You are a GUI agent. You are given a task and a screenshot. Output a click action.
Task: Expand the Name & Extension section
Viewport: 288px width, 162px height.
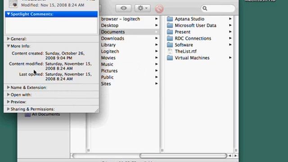click(8, 87)
